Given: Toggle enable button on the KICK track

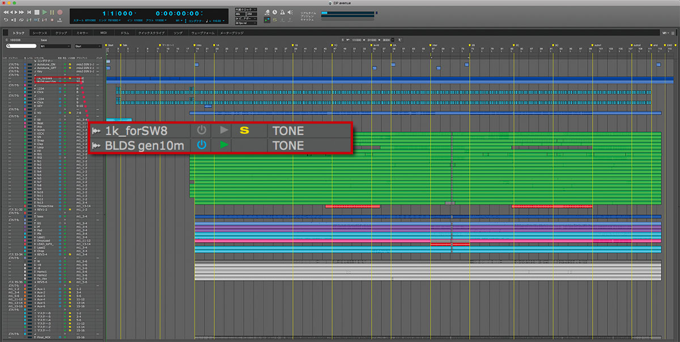Looking at the screenshot, I should pos(60,133).
